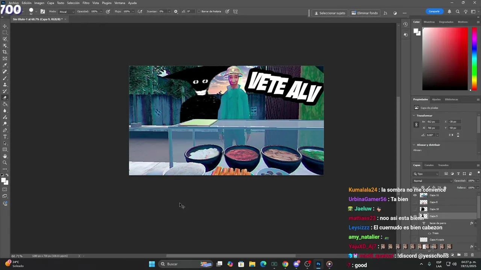
Task: Open the brush preset picker arrow
Action: click(x=36, y=12)
